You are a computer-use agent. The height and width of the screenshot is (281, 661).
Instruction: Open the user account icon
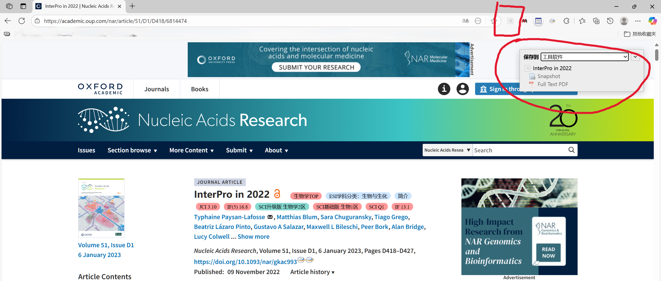(x=463, y=89)
